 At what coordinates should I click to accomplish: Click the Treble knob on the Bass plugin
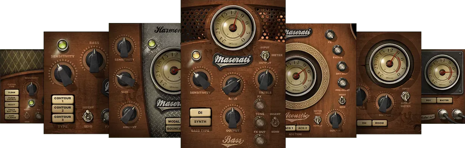tap(266, 79)
